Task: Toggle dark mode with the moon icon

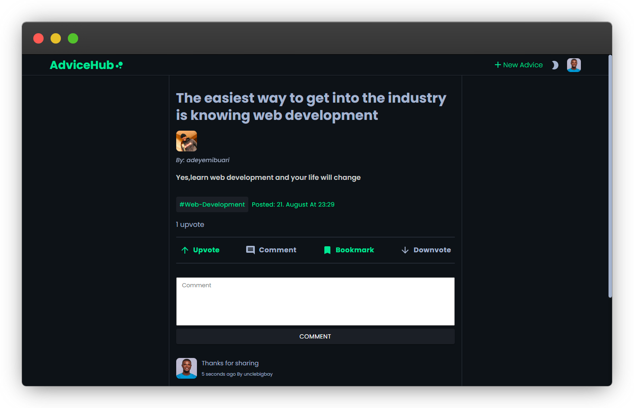Action: (x=555, y=65)
